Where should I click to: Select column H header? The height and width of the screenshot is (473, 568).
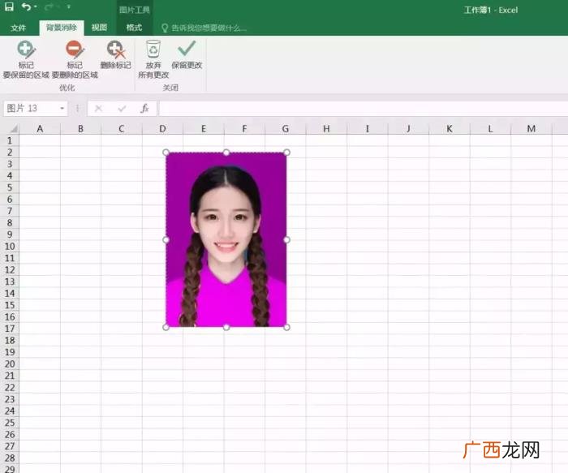coord(326,129)
